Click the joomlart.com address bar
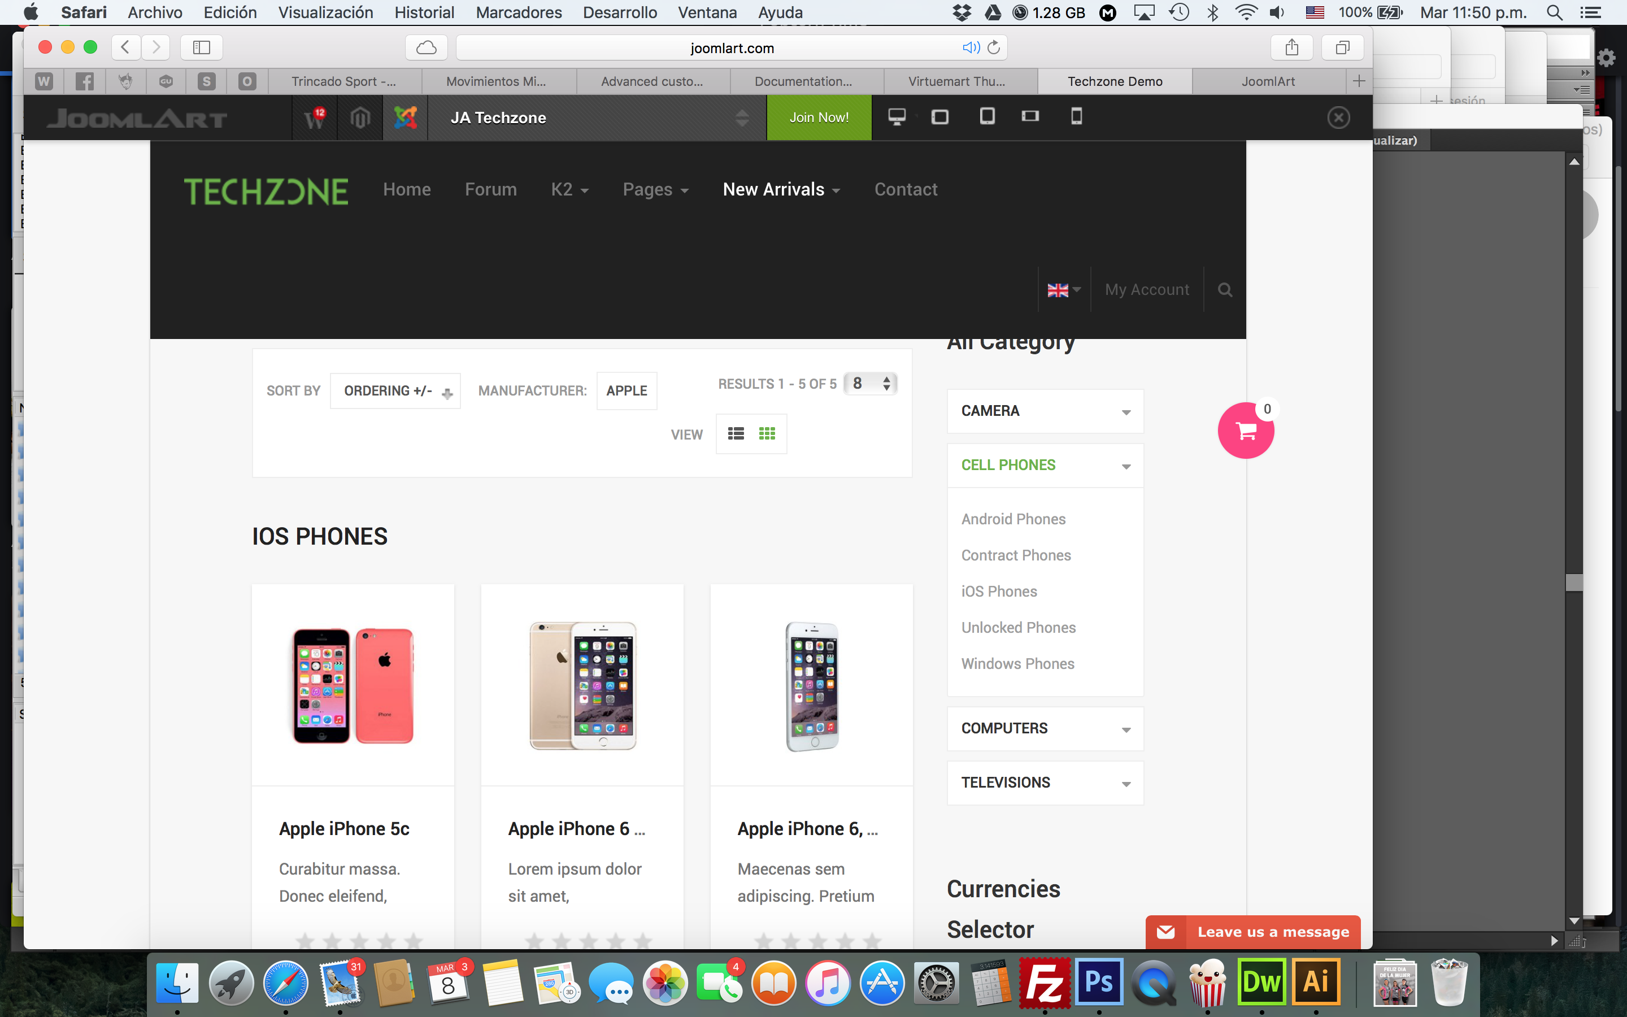 pyautogui.click(x=732, y=48)
